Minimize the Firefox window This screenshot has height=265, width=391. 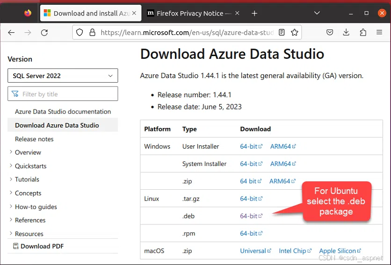(351, 13)
